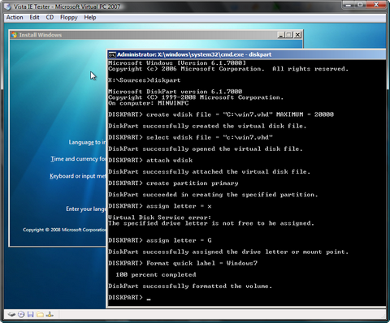The image size is (390, 323).
Task: Click the floppy disk status icon
Action: (31, 314)
